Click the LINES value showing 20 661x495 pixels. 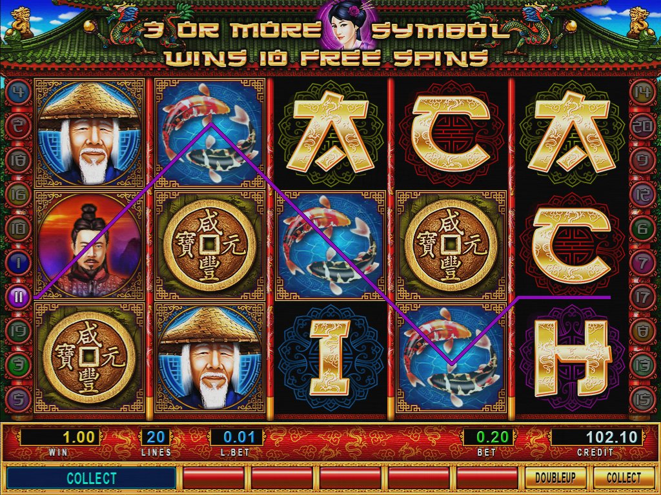pos(156,438)
